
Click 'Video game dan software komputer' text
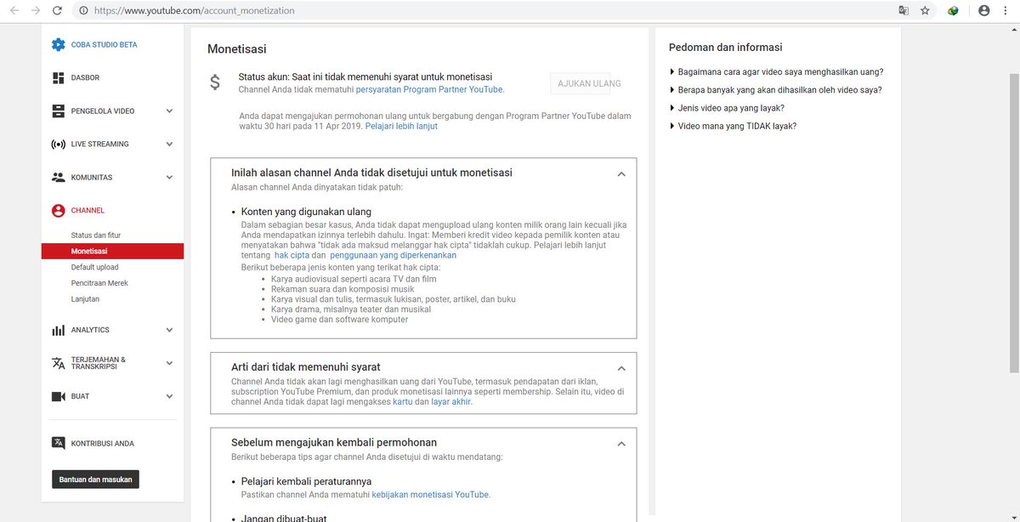339,320
